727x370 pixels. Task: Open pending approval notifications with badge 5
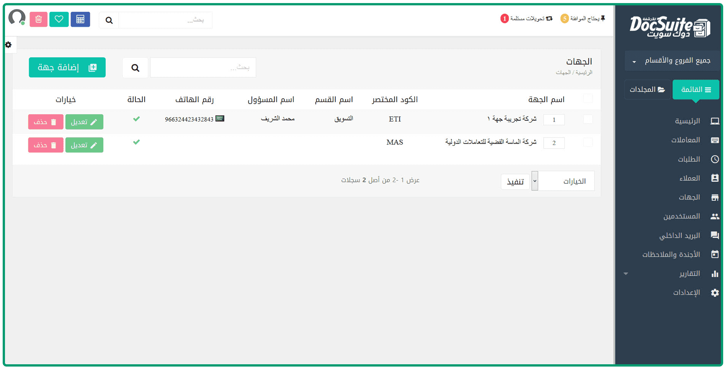(583, 18)
